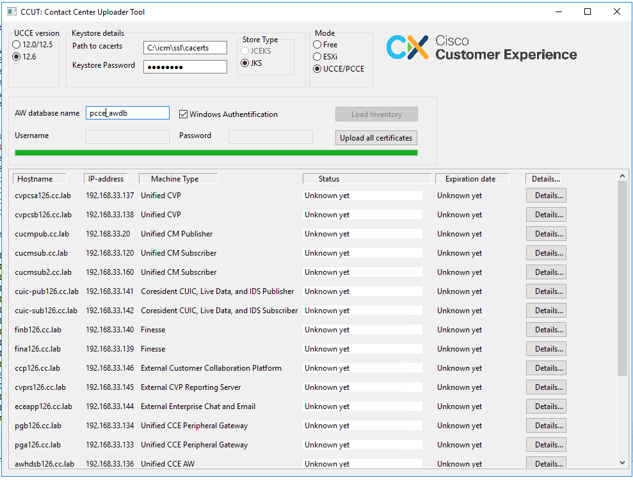Close the CCUT window
633x480 pixels.
click(x=617, y=12)
